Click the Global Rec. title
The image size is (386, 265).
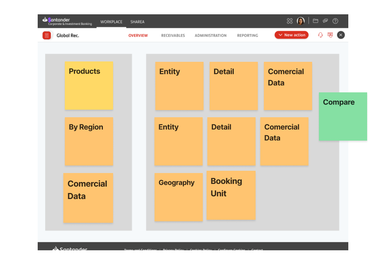pyautogui.click(x=68, y=35)
